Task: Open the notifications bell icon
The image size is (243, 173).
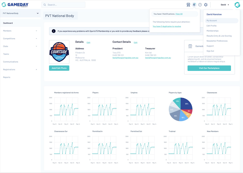Action: click(194, 5)
